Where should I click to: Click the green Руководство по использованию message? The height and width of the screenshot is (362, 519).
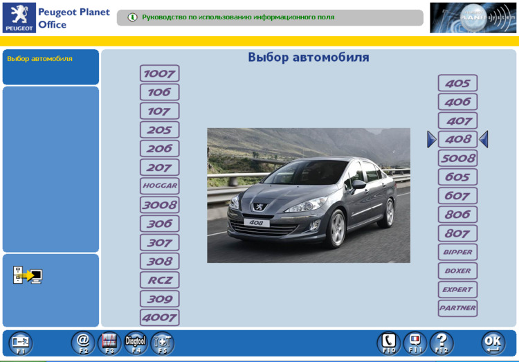pyautogui.click(x=238, y=17)
